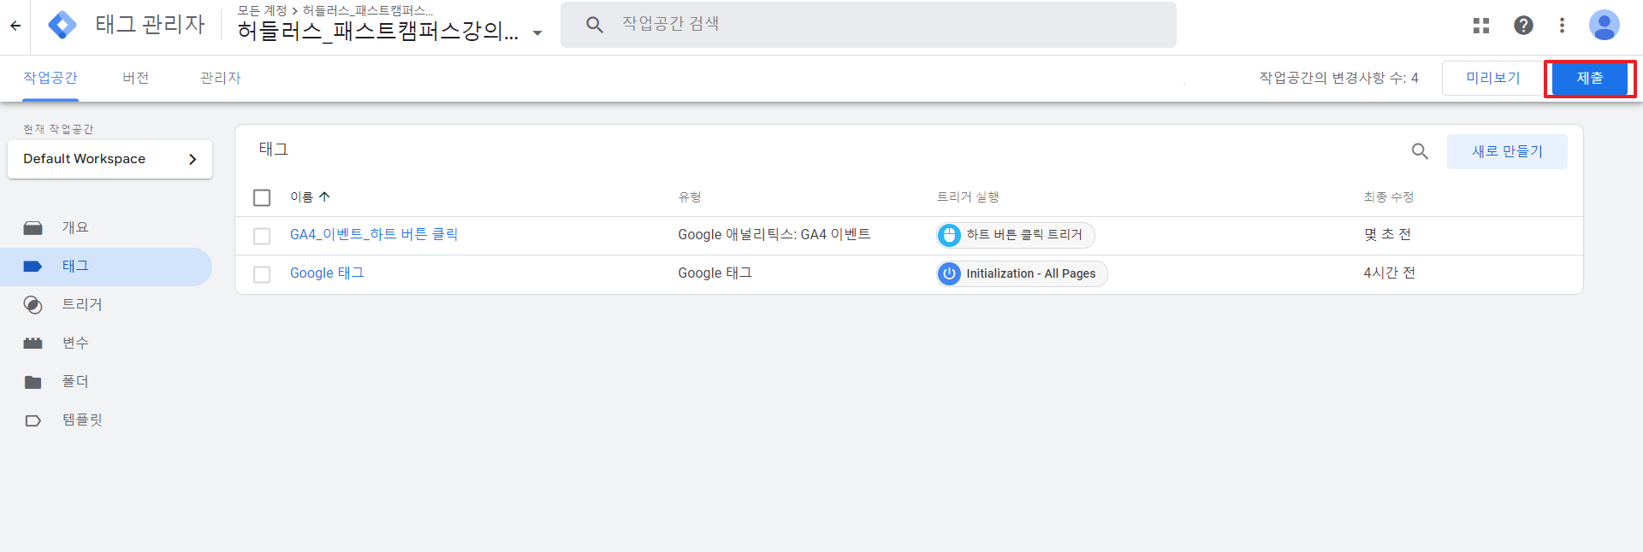The image size is (1643, 552).
Task: Click the 4시간 전 last modified cell
Action: (x=1389, y=273)
